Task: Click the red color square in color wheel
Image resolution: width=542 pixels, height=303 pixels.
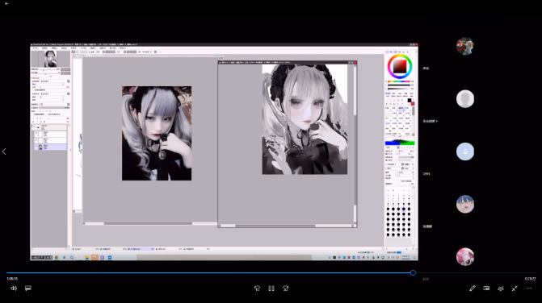Action: [400, 66]
